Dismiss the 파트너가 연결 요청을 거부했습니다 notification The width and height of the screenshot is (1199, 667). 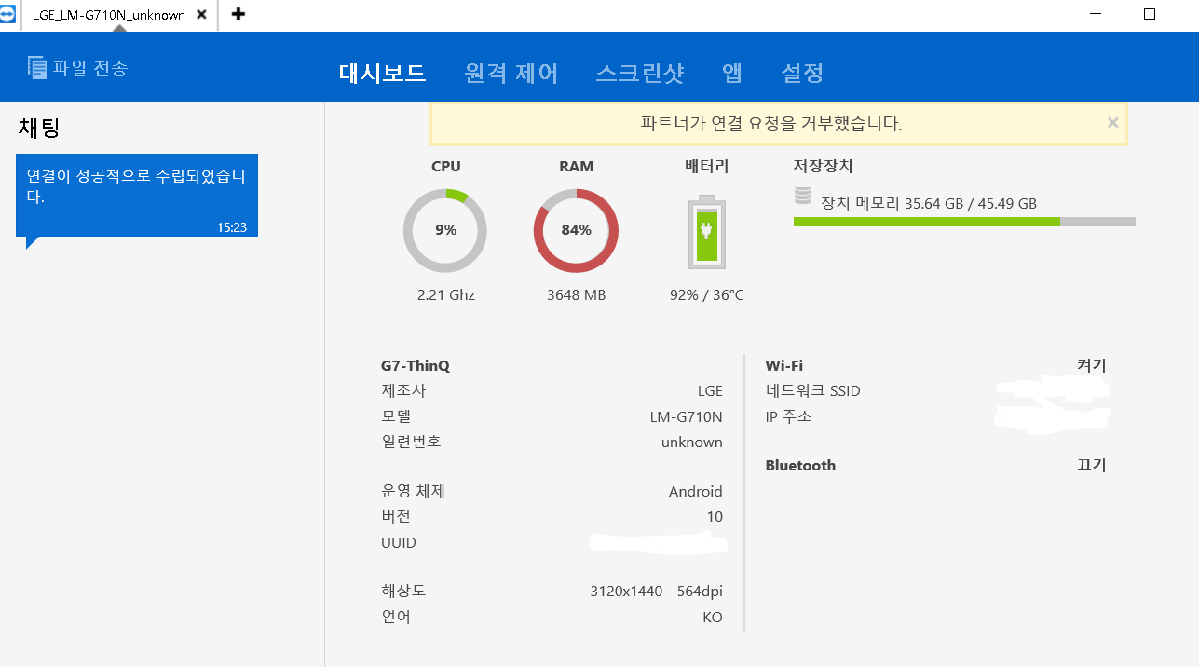tap(1112, 122)
